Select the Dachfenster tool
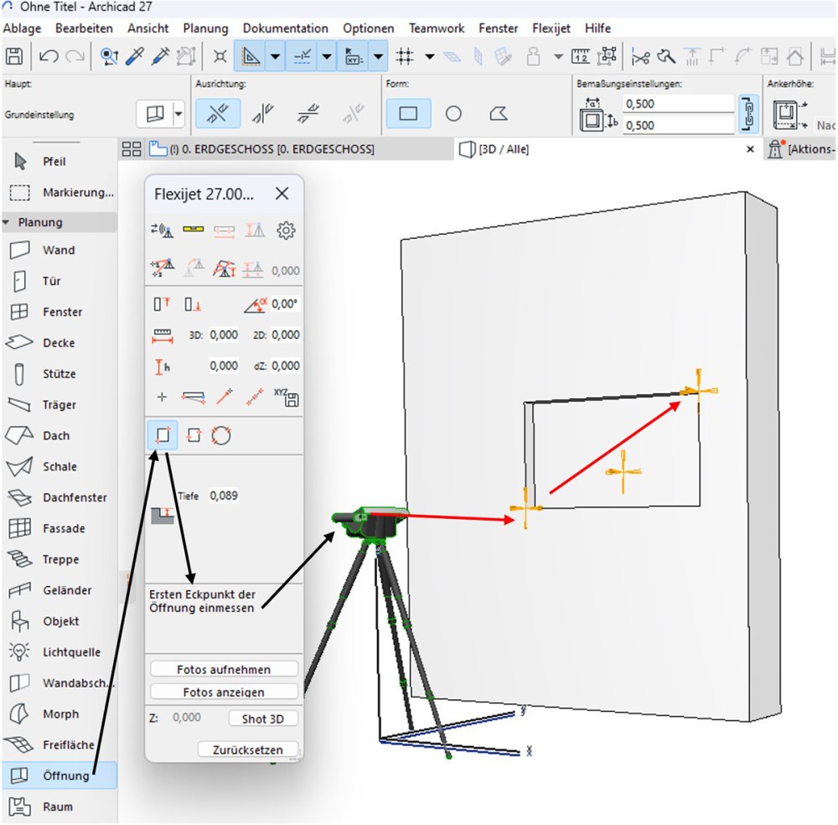Viewport: 838px width, 825px height. [59, 497]
